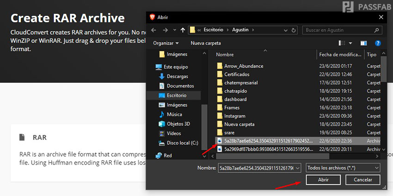Viewport: 393px width, 196px height.
Task: Click the Agustin breadcrumb segment
Action: point(240,30)
